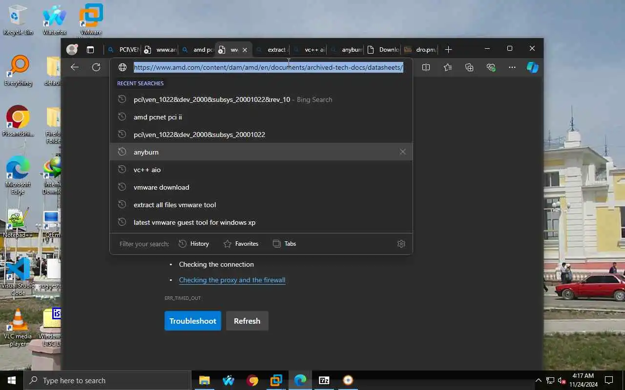Open VLC media player desktop shortcut
Screen dimensions: 625x390
pos(18,327)
